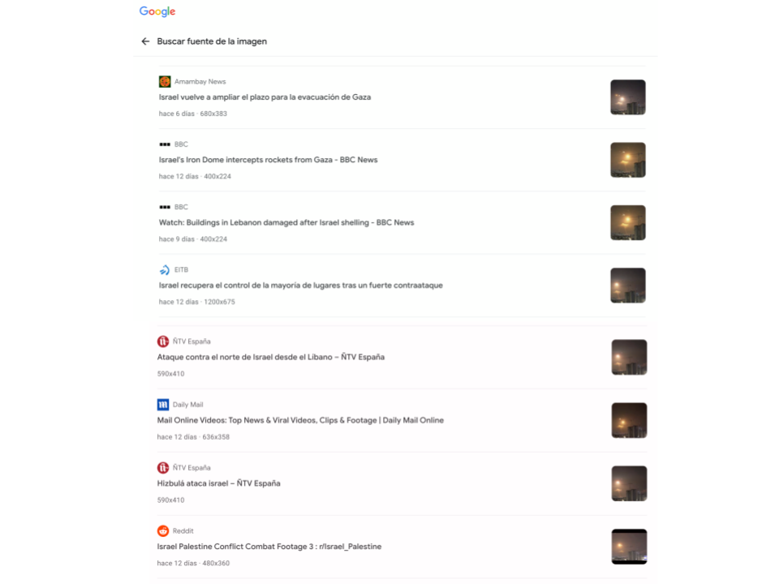779x584 pixels.
Task: Open 'Hizbulá ataca israel' result
Action: tap(218, 483)
